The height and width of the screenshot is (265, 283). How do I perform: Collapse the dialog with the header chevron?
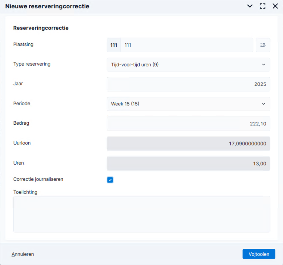(x=250, y=6)
